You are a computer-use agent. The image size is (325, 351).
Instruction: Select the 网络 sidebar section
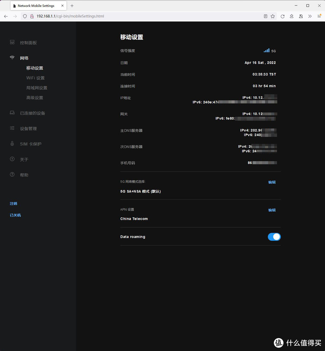click(24, 58)
